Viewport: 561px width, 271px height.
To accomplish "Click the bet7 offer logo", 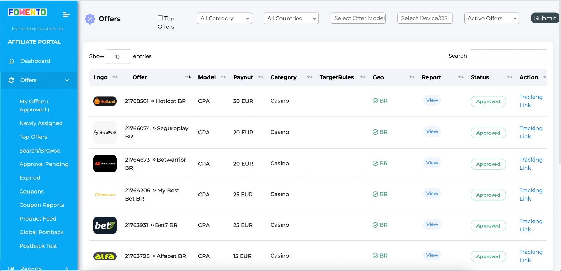I will [105, 225].
